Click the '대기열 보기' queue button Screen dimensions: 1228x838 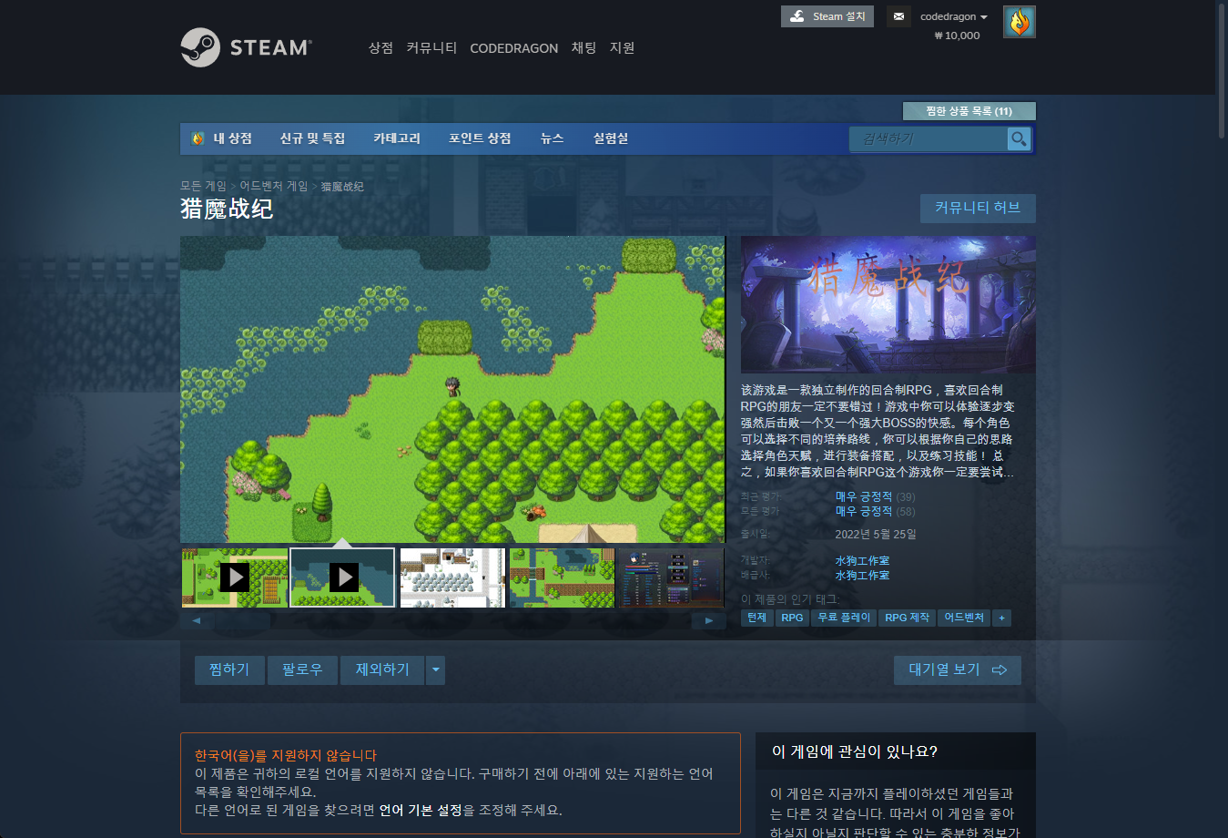(x=958, y=669)
